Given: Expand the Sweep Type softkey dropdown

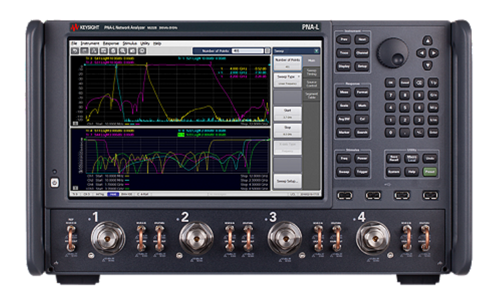Looking at the screenshot, I should 287,80.
